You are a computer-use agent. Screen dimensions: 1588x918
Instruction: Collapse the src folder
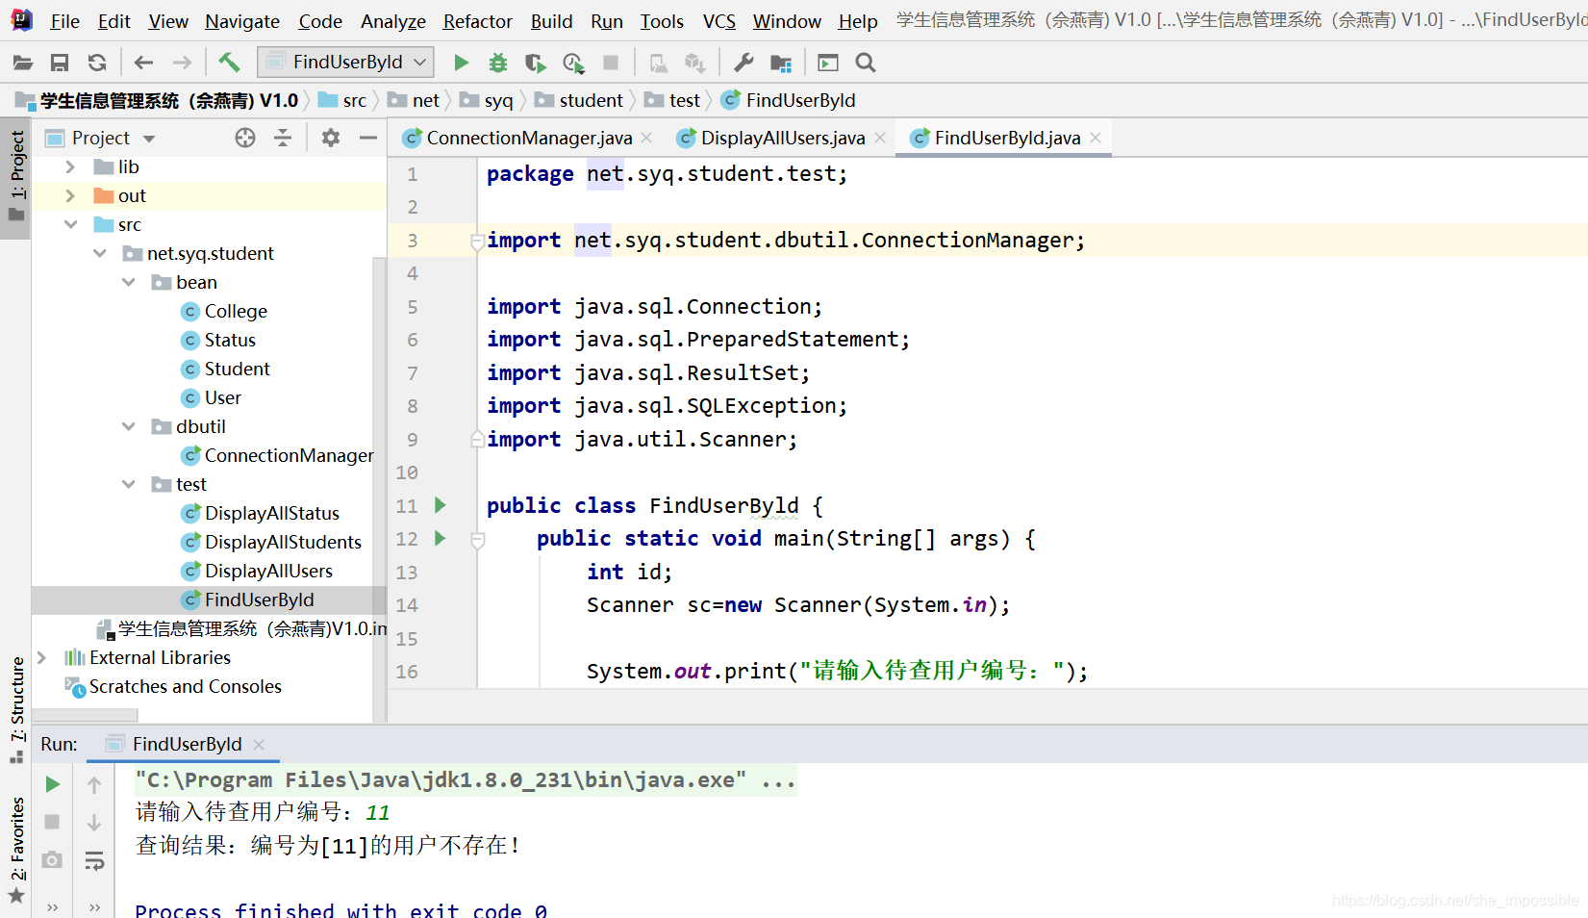coord(70,224)
